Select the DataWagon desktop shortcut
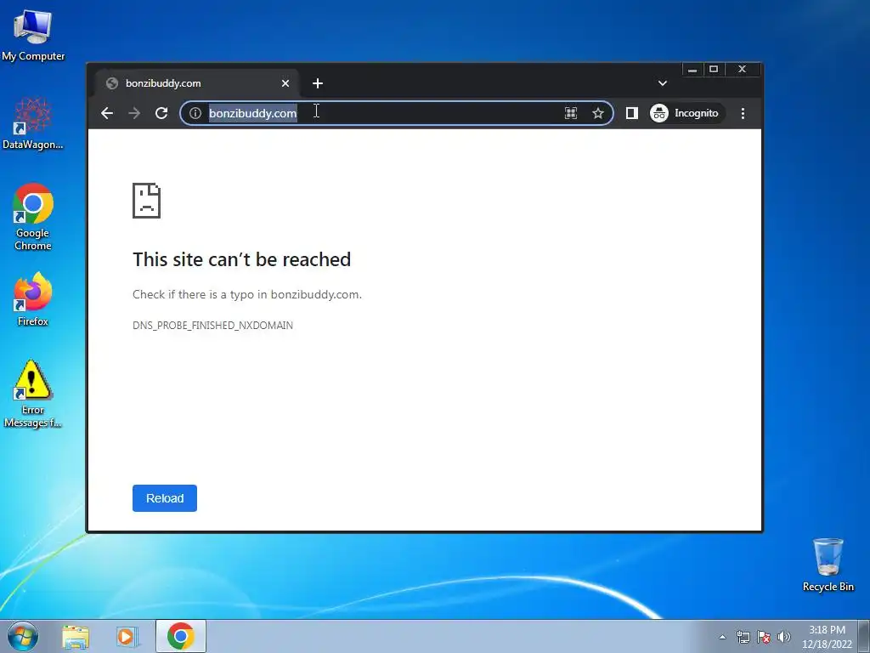The image size is (870, 653). click(x=33, y=123)
